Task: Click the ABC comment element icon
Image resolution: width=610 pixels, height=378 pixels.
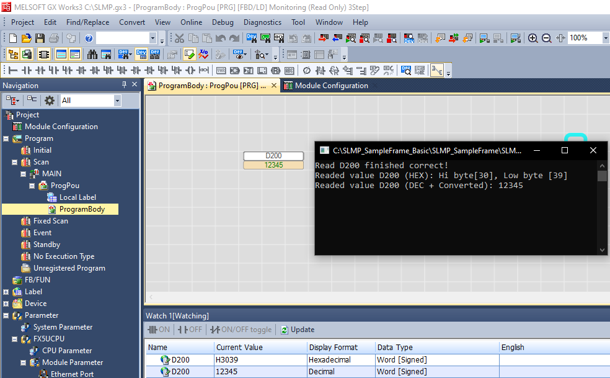Action: click(x=289, y=71)
